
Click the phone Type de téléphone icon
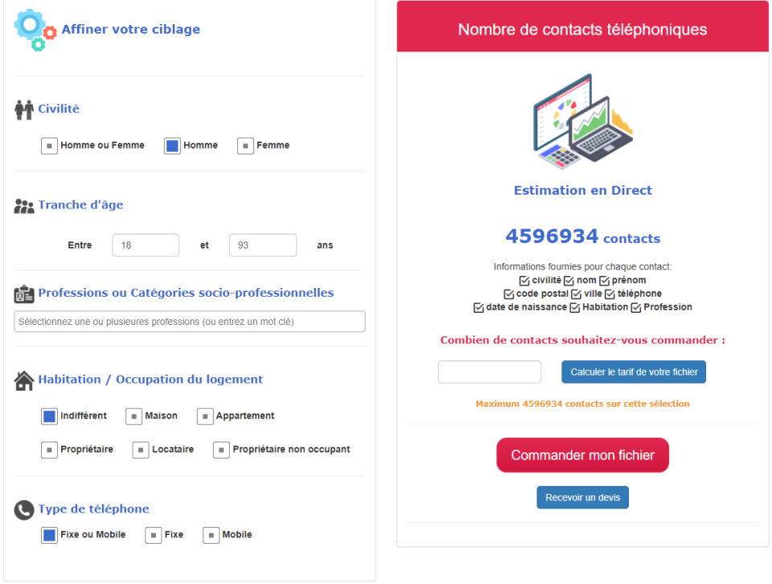(x=24, y=509)
